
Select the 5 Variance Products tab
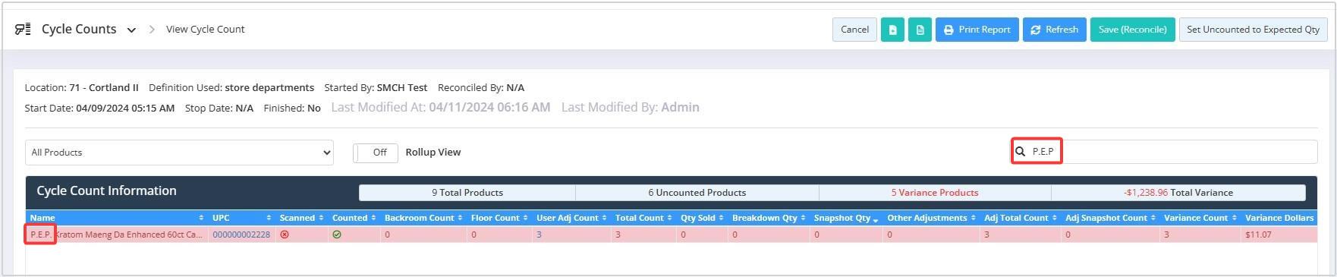pyautogui.click(x=935, y=193)
